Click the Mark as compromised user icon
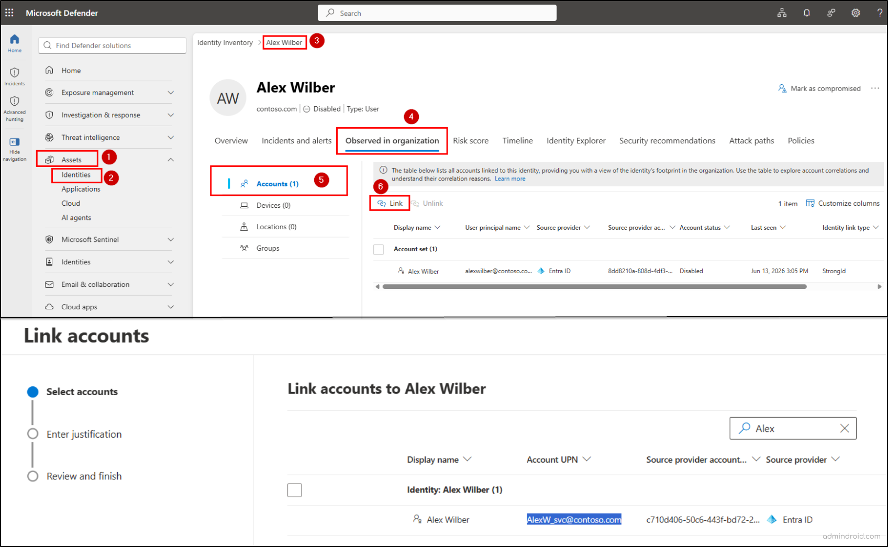Image resolution: width=888 pixels, height=547 pixels. pyautogui.click(x=782, y=88)
